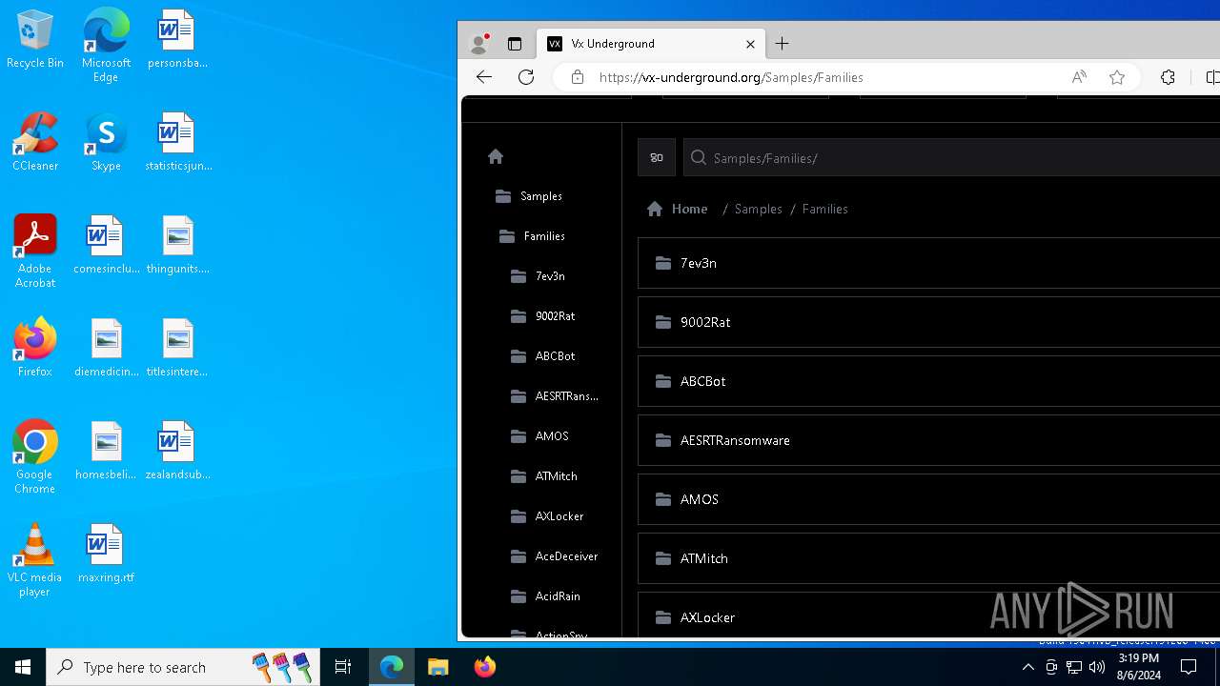Select the homesbeli... image file
1220x686 pixels.
(x=106, y=453)
